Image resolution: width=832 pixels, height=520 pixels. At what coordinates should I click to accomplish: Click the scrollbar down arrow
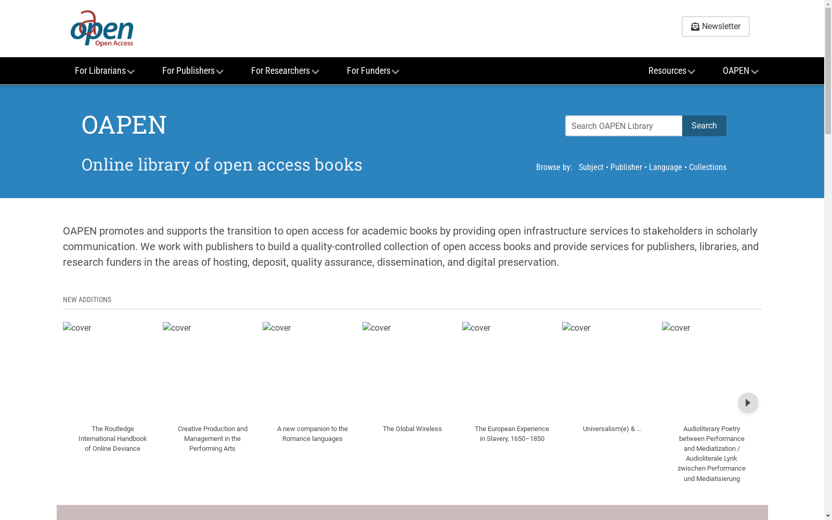coord(828,516)
